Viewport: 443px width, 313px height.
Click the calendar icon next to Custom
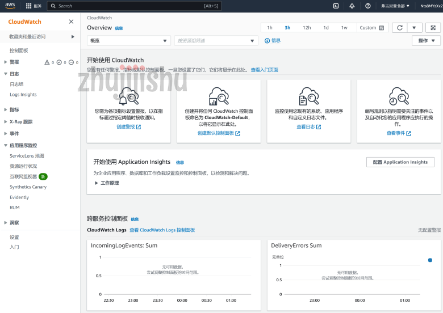382,28
